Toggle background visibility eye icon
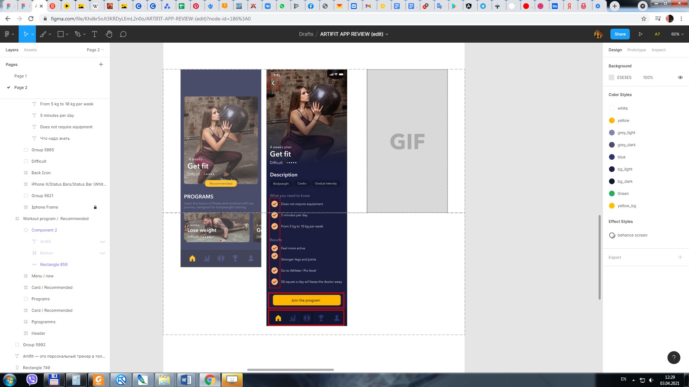This screenshot has width=689, height=387. [x=680, y=77]
